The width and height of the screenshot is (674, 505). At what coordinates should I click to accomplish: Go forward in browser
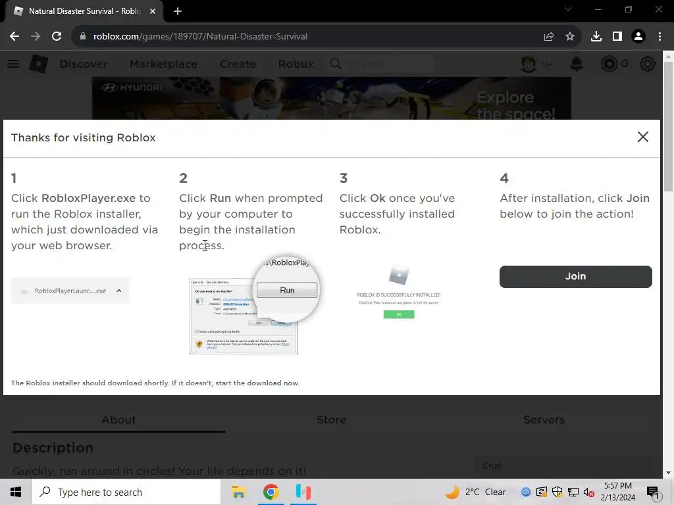tap(36, 37)
